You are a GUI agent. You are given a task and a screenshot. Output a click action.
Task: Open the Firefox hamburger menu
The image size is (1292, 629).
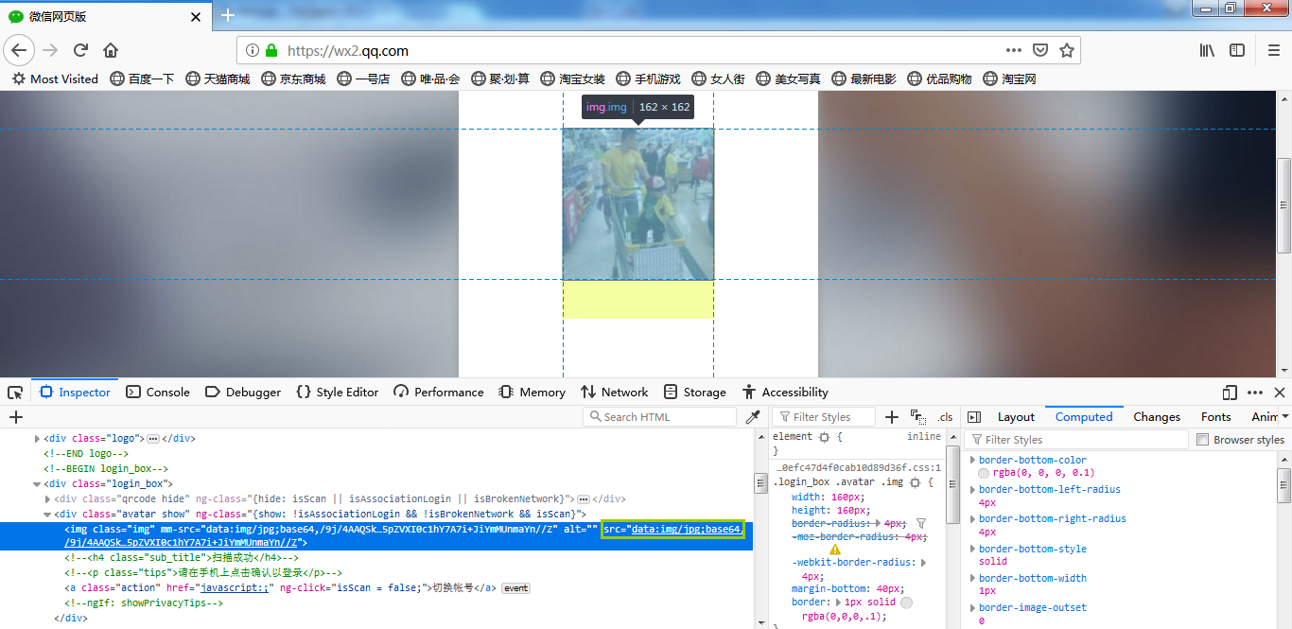(1273, 50)
